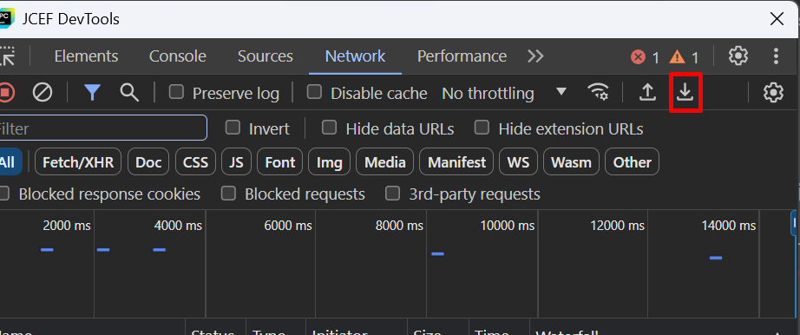Toggle the filter funnel icon
The height and width of the screenshot is (335, 800).
(x=92, y=93)
